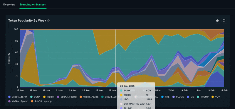
Task: Toggle TRUMP series in the legend
Action: coord(203,97)
